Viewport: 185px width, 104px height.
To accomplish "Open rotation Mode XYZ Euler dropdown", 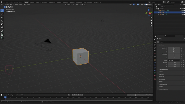I will (x=174, y=61).
